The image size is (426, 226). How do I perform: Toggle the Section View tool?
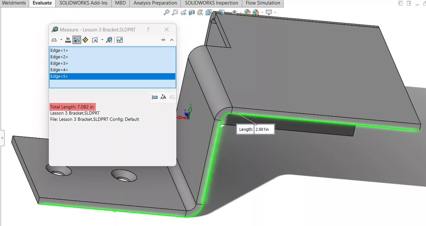(192, 12)
